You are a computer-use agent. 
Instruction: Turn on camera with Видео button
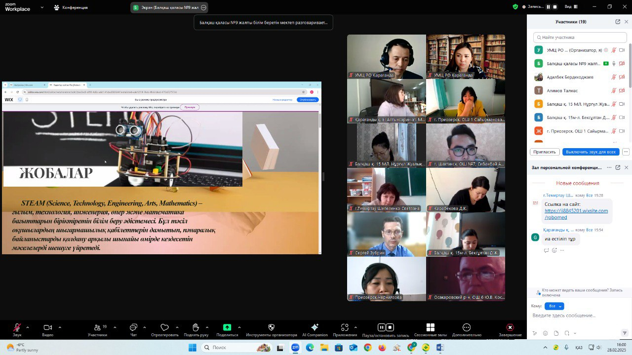tap(47, 328)
